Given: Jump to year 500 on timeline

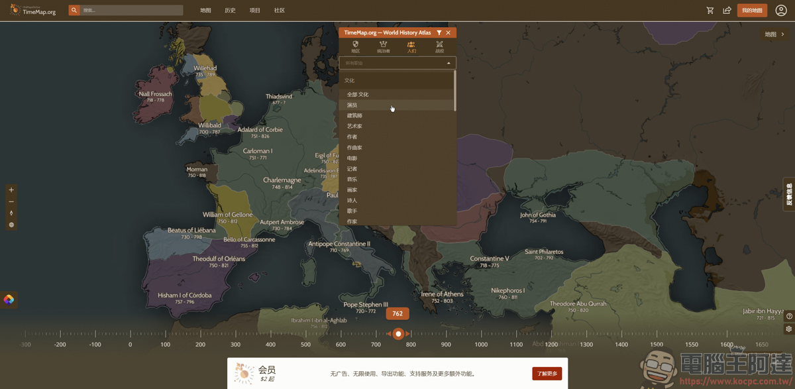Looking at the screenshot, I should point(305,345).
